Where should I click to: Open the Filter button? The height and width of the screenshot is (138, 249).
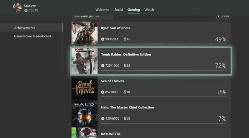[x=223, y=17]
